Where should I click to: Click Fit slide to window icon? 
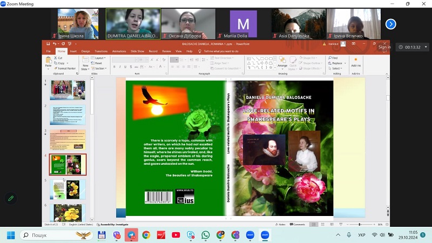tap(388, 225)
